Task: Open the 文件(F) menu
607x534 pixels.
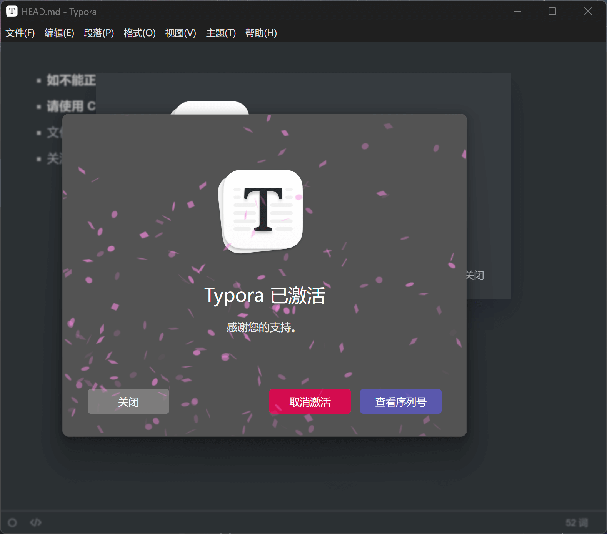Action: point(20,33)
